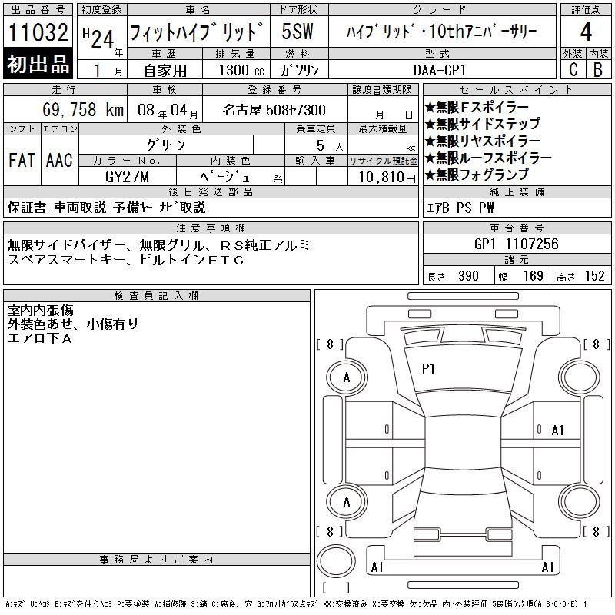Click the overall evaluation score 4
615x615 pixels.
tap(586, 32)
